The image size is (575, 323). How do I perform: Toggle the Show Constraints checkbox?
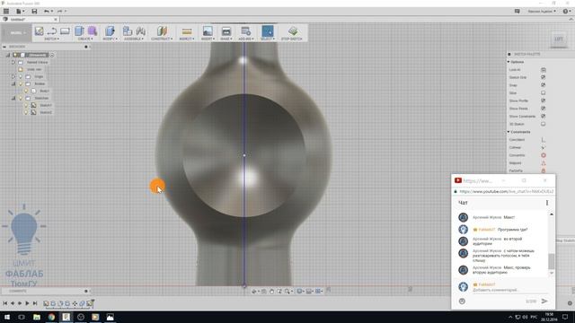coord(543,116)
